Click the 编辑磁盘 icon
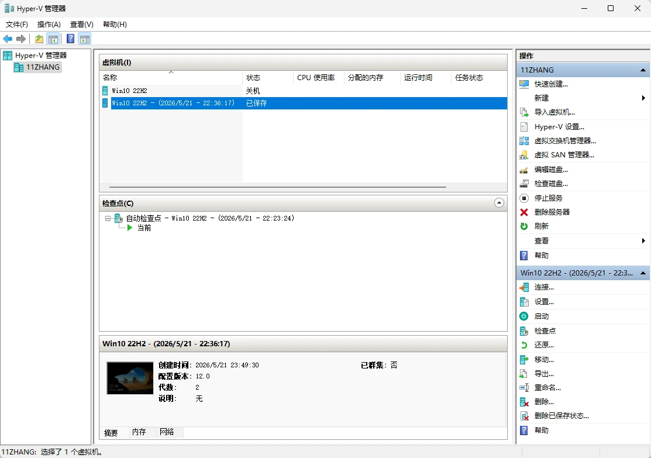The image size is (651, 458). (x=524, y=170)
